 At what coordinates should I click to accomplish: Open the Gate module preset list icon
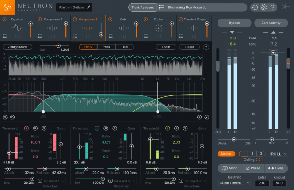coord(111,36)
